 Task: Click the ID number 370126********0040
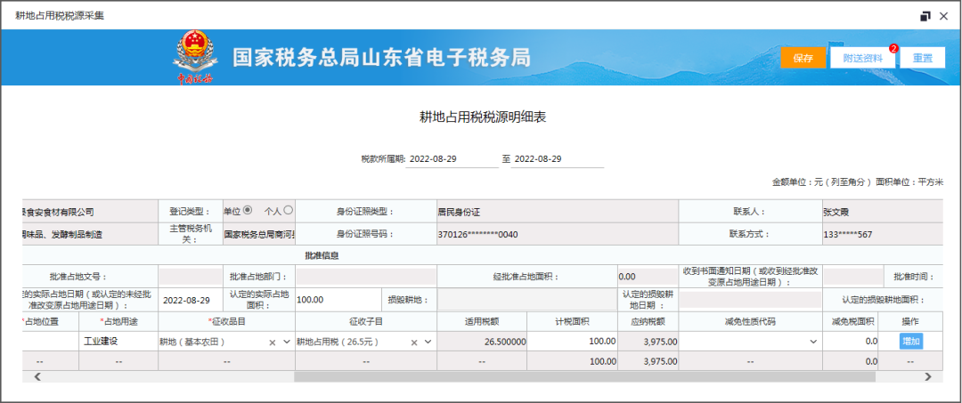click(478, 235)
